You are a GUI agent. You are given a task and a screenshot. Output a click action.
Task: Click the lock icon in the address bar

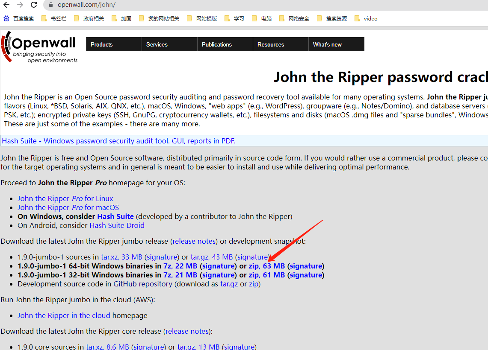point(51,5)
